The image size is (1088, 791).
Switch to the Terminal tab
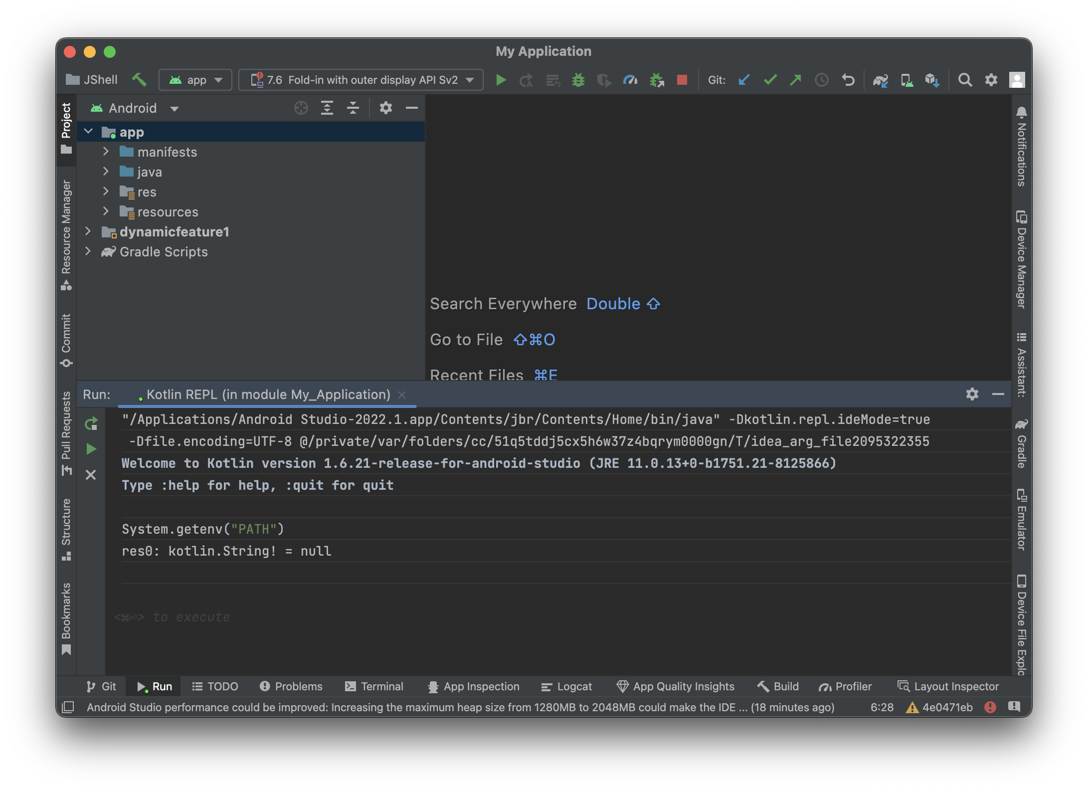(x=374, y=686)
